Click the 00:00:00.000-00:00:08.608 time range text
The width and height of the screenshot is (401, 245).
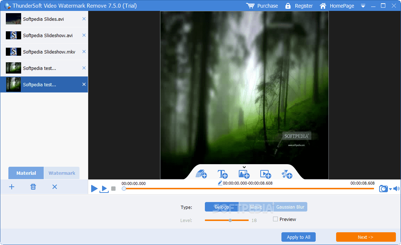click(x=248, y=183)
